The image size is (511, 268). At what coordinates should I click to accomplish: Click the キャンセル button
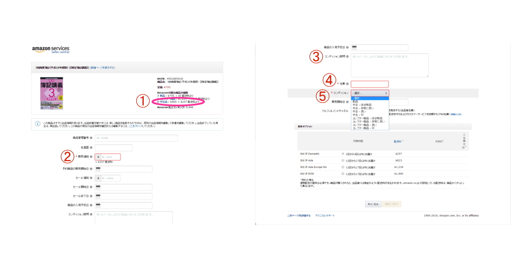click(x=373, y=204)
